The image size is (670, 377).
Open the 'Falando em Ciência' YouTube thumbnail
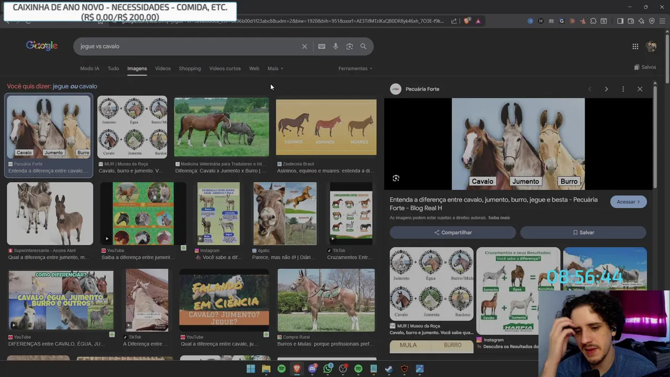click(x=224, y=301)
